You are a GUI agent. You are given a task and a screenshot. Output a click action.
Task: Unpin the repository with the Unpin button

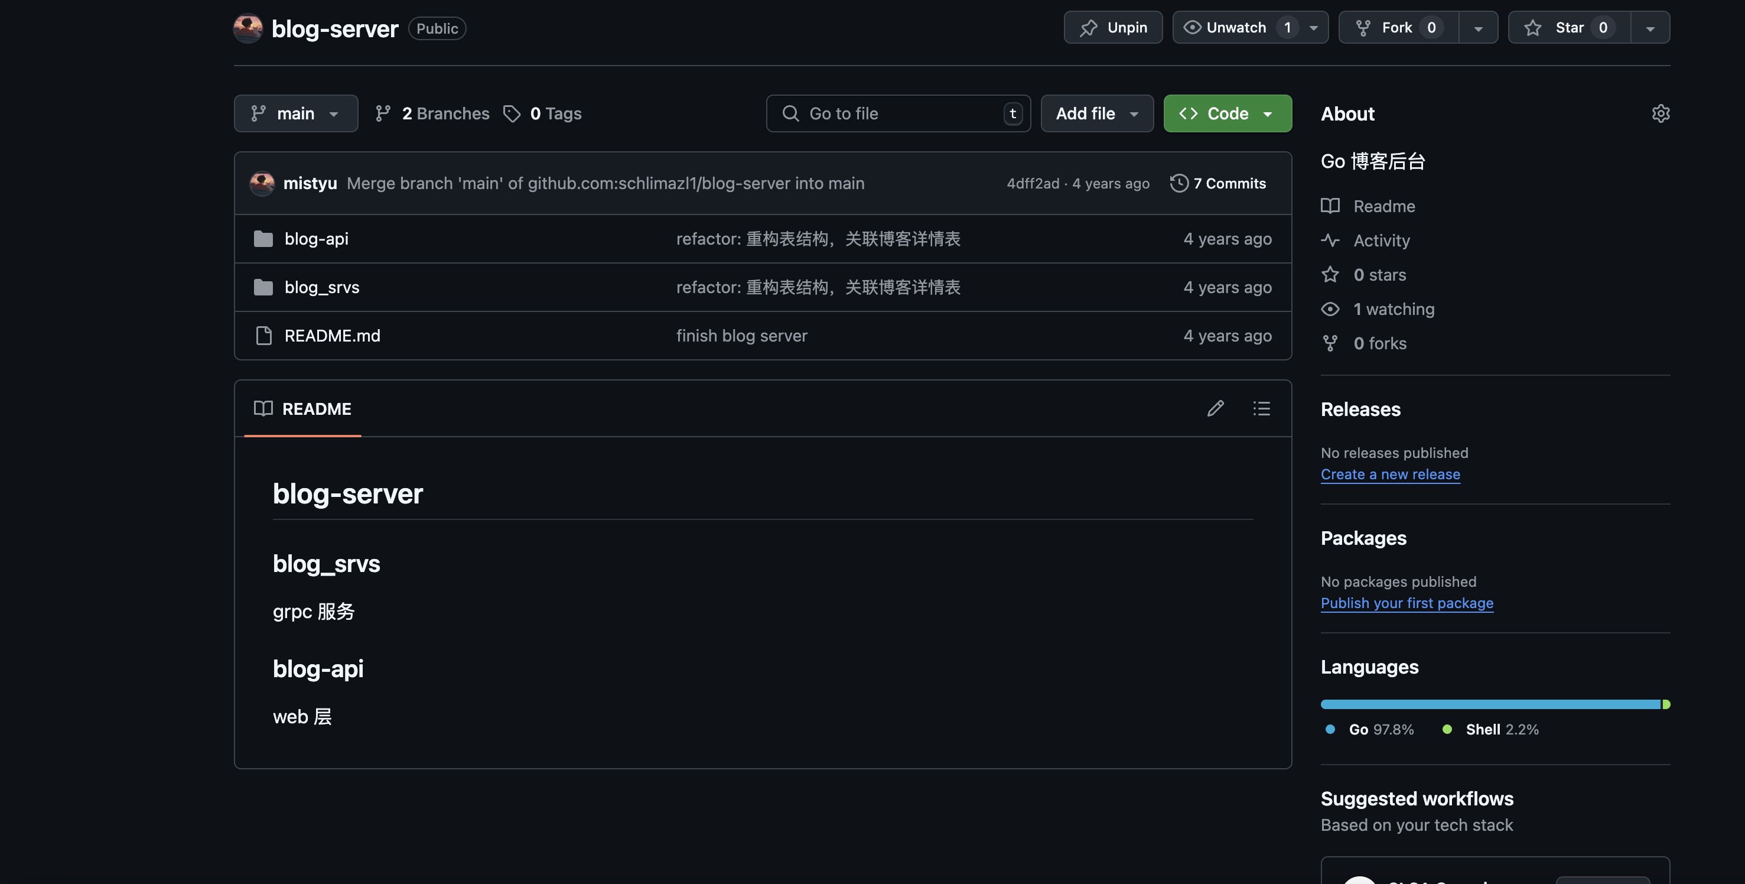1113,28
